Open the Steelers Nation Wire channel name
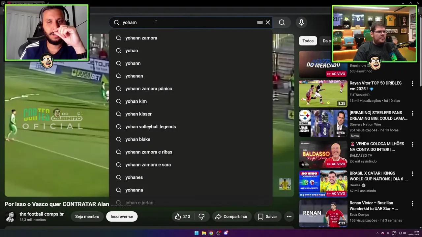The image size is (422, 237). pyautogui.click(x=365, y=124)
